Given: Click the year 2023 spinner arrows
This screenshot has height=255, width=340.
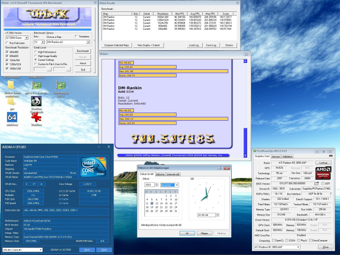Looking at the screenshot, I should coord(156,185).
